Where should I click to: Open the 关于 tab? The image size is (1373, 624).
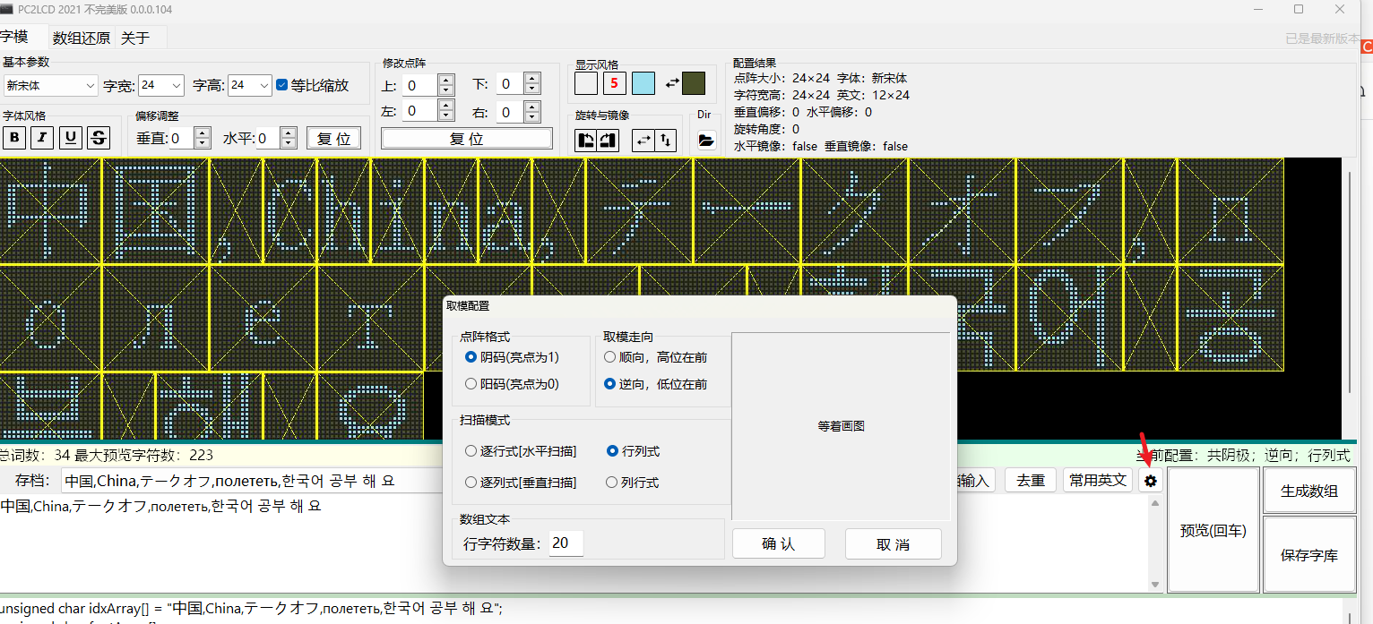pyautogui.click(x=134, y=38)
